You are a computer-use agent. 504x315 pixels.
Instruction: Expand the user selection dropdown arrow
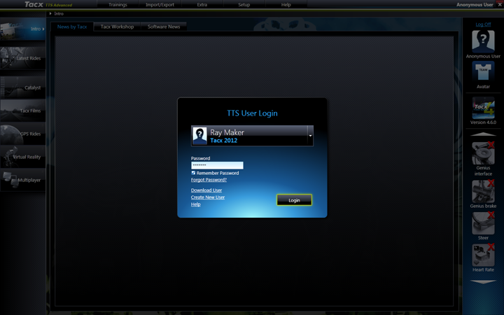(310, 136)
